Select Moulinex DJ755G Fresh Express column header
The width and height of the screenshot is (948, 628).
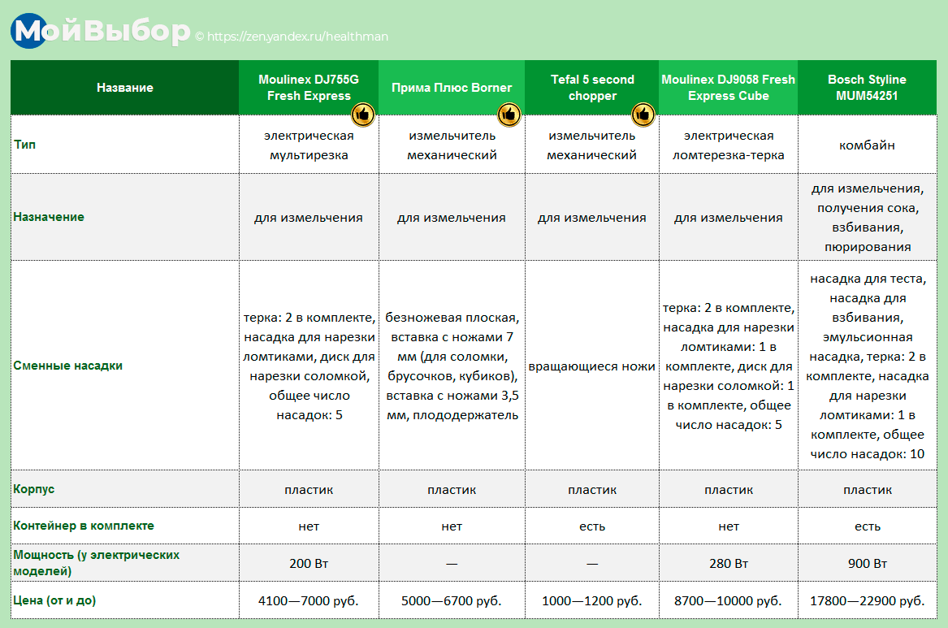click(309, 88)
